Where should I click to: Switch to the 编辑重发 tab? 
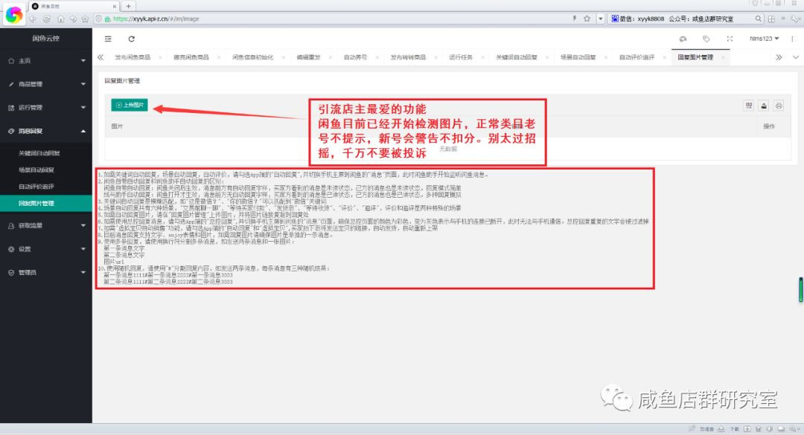(308, 57)
